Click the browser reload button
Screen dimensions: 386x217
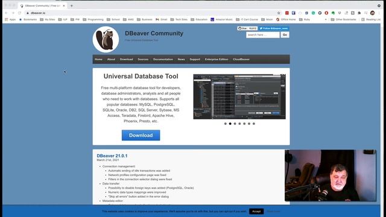tap(19, 13)
